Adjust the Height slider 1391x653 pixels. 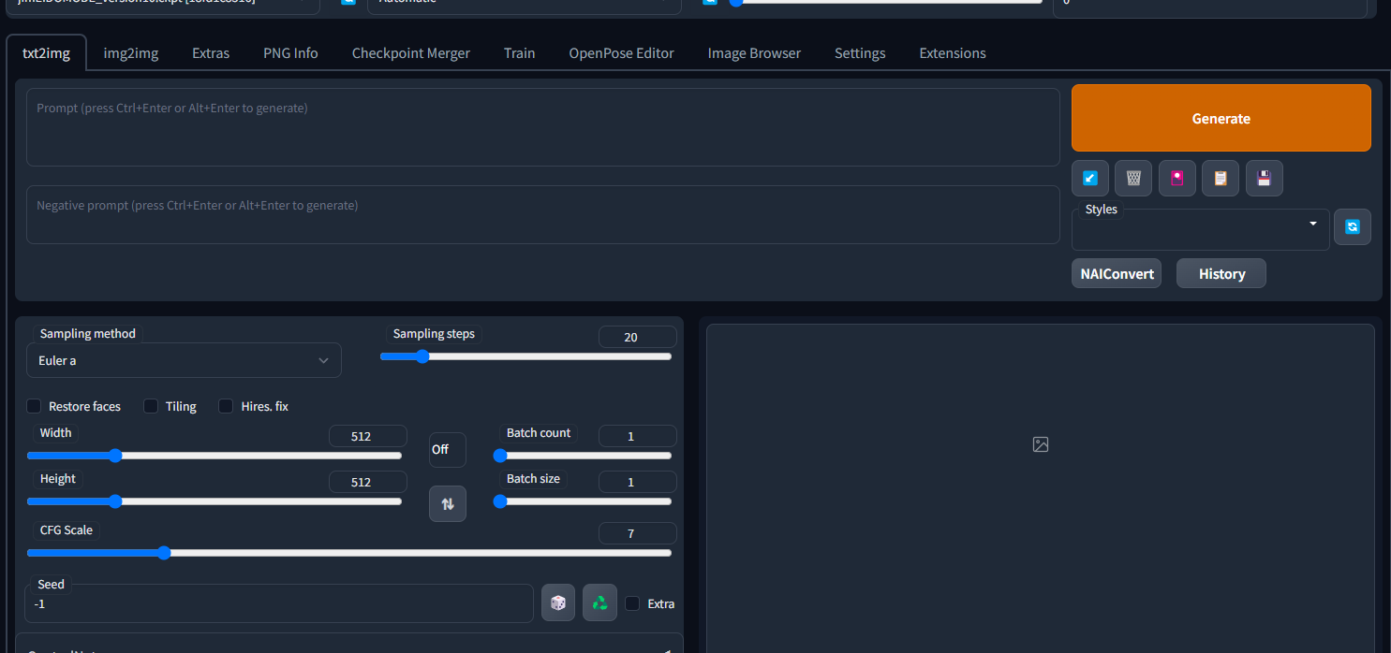(215, 501)
